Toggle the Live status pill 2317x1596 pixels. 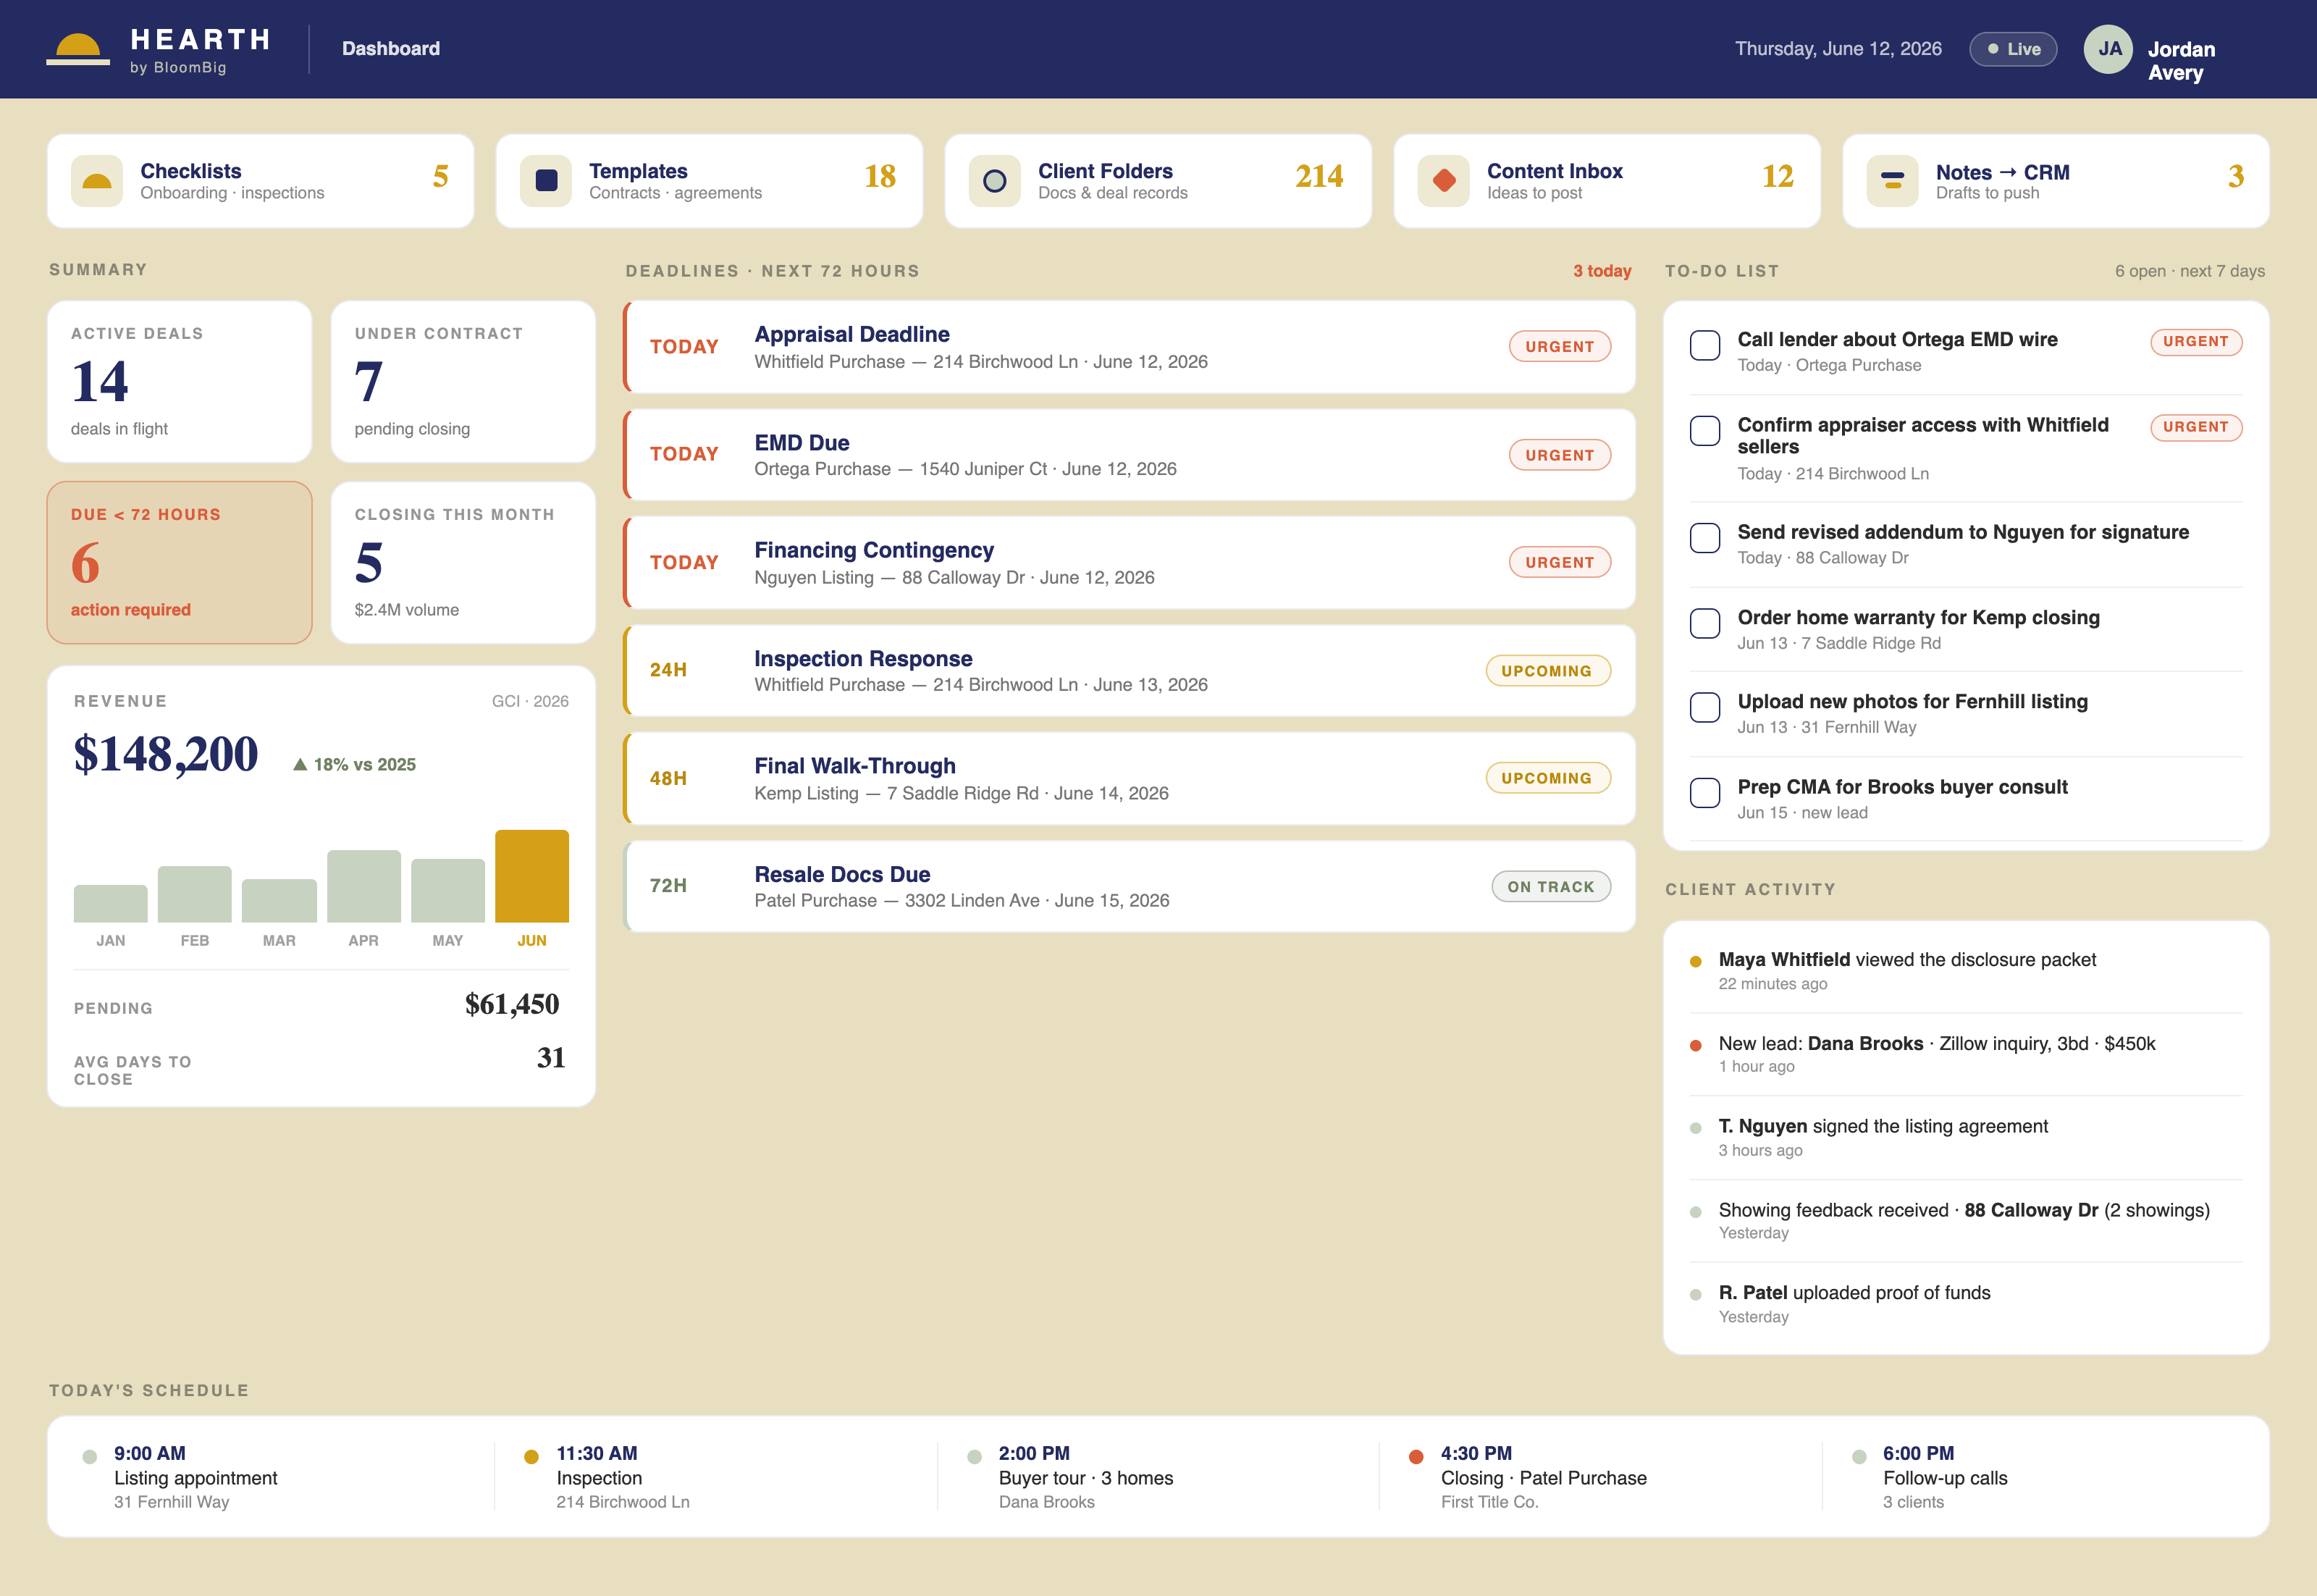(x=2013, y=49)
